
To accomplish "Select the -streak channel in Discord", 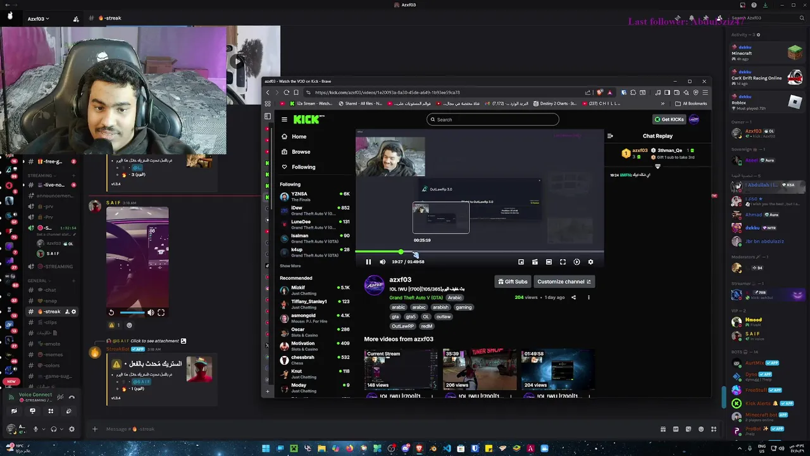I will (x=52, y=312).
